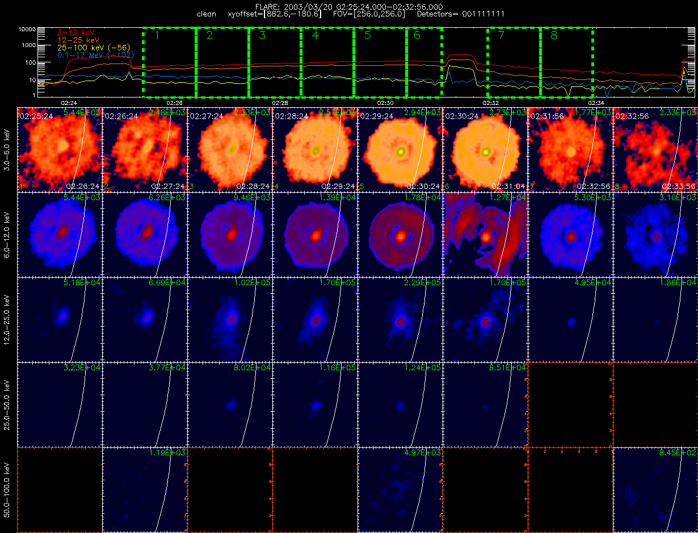
Task: Click the orange 12-25 keV legend entry
Action: tap(79, 40)
